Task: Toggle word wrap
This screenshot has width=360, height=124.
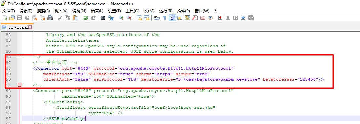Action: (157, 18)
